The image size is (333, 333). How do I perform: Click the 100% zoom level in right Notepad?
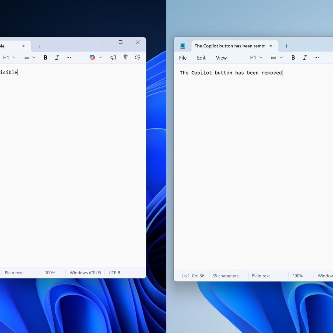coord(298,276)
